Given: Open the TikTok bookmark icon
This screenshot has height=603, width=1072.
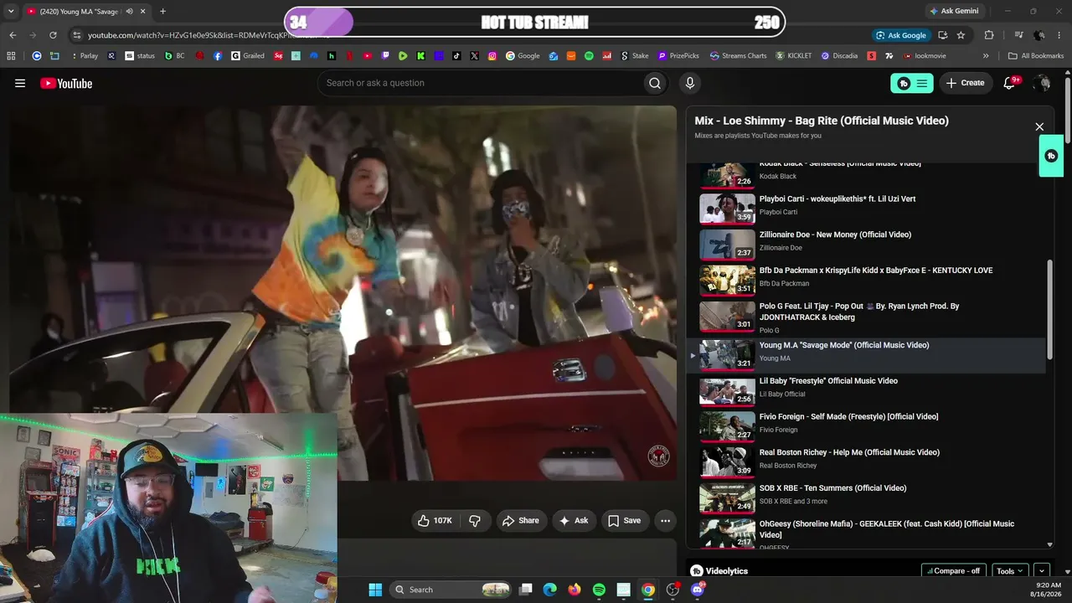Looking at the screenshot, I should pyautogui.click(x=456, y=56).
